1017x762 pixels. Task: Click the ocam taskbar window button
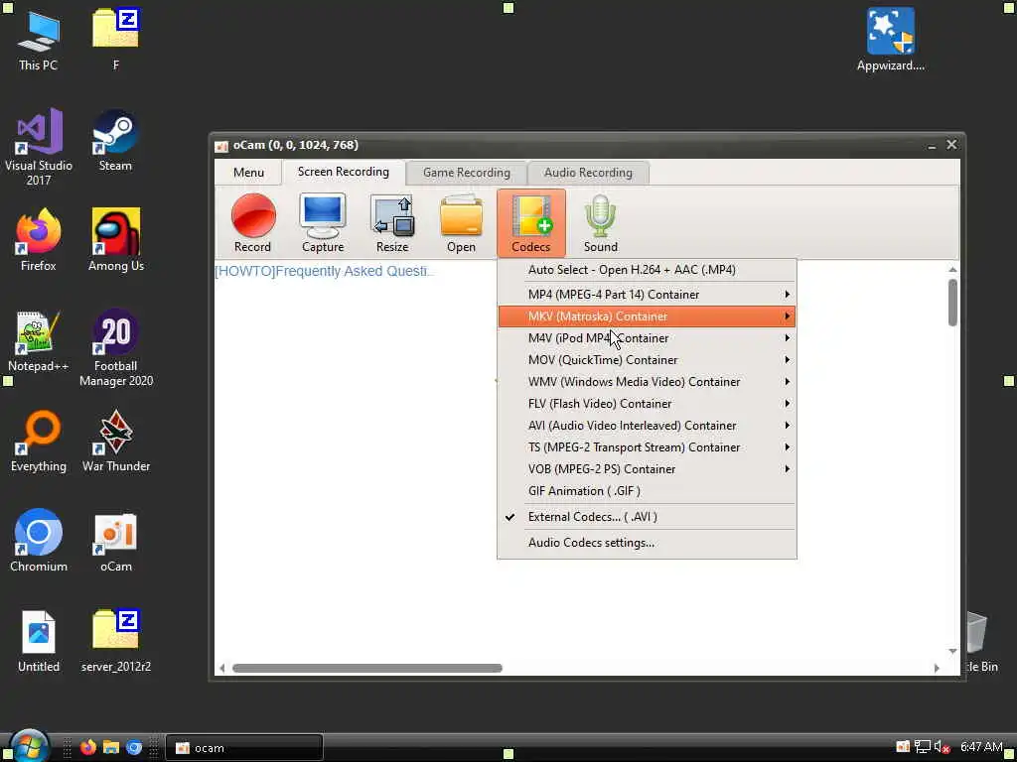pos(244,748)
